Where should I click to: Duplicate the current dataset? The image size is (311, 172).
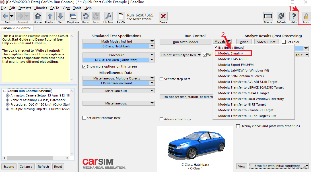pos(73,16)
